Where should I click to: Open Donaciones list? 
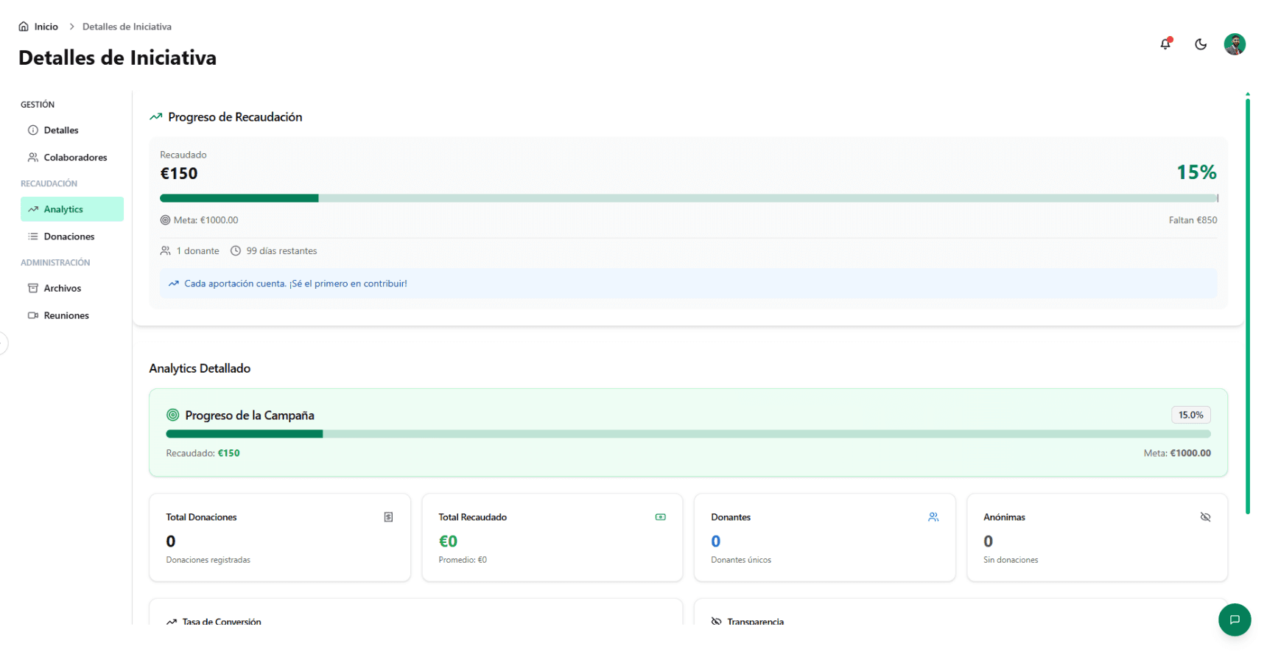[x=69, y=236]
